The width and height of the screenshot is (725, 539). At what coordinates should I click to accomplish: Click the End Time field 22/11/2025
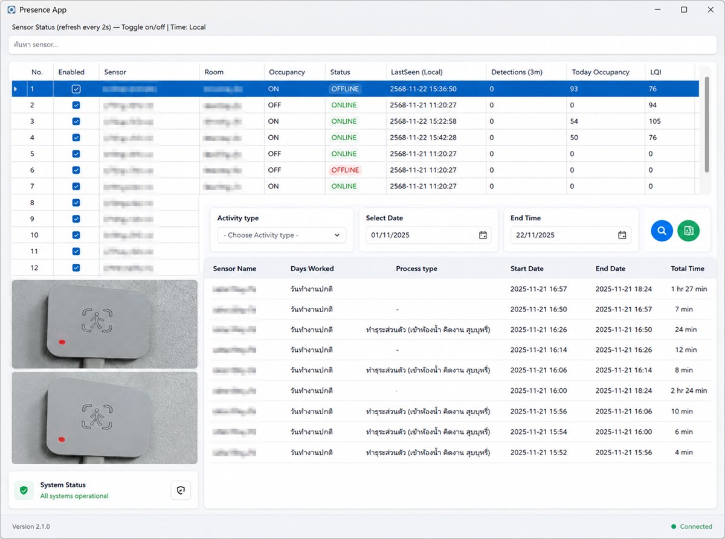[x=571, y=235]
